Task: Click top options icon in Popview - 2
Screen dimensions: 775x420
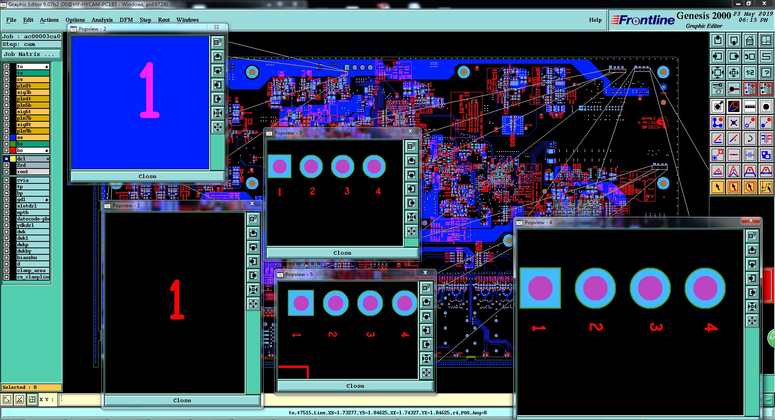Action: (x=218, y=42)
